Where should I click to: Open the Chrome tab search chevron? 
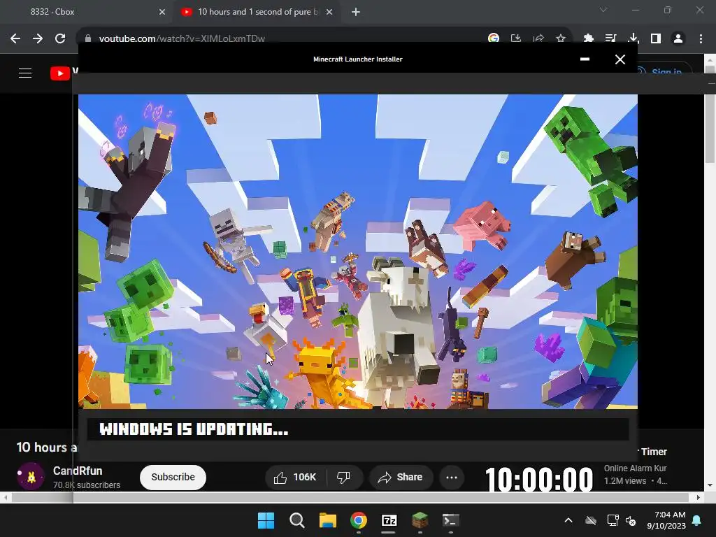[603, 10]
